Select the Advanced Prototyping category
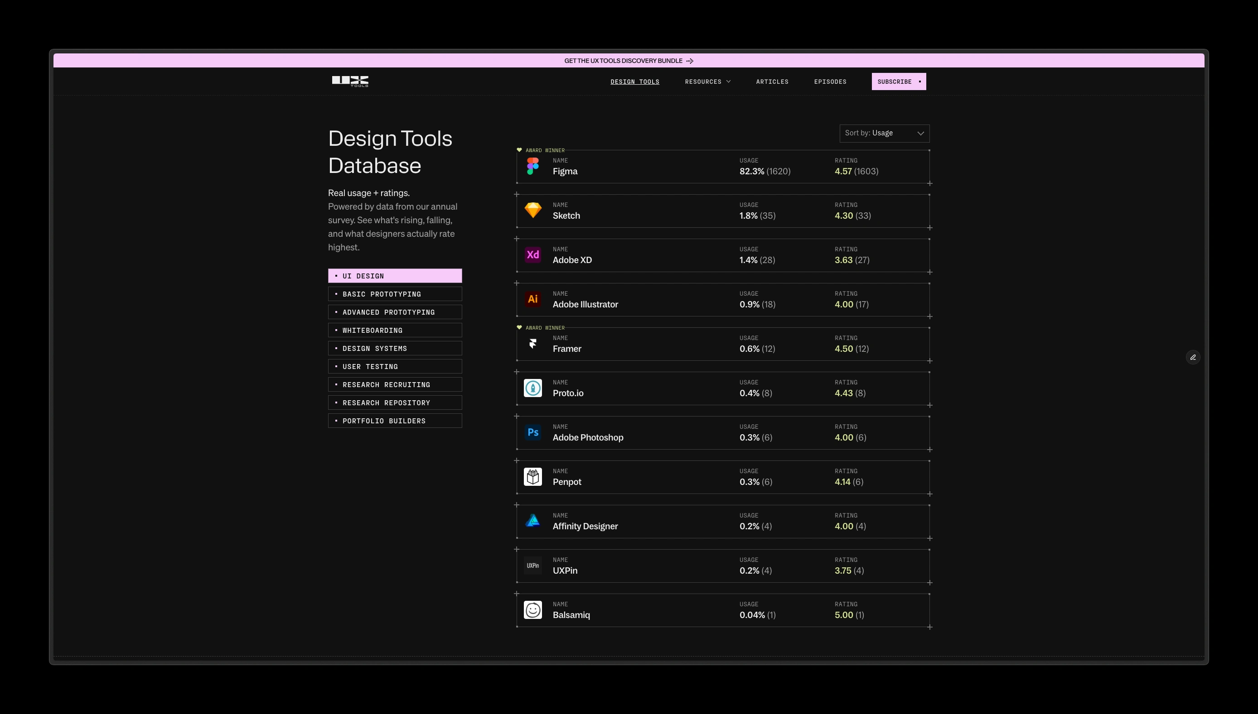This screenshot has height=714, width=1258. (395, 312)
